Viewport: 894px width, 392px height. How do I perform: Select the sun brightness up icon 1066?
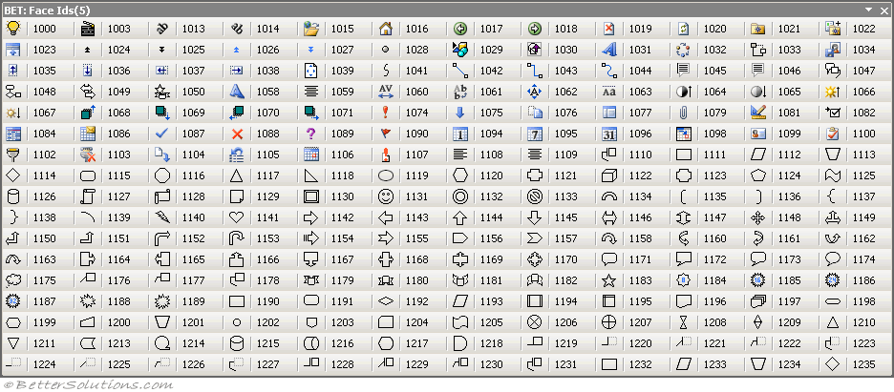[x=833, y=91]
